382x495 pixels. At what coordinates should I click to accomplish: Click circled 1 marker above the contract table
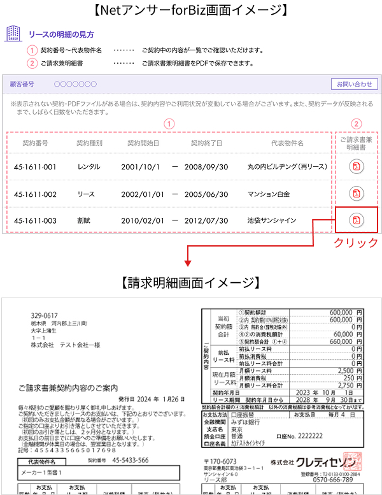click(169, 124)
